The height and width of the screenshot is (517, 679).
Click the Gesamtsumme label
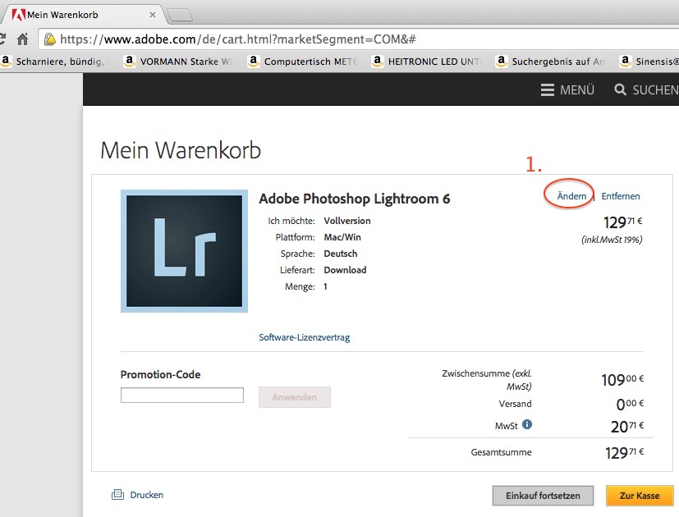[x=501, y=452]
